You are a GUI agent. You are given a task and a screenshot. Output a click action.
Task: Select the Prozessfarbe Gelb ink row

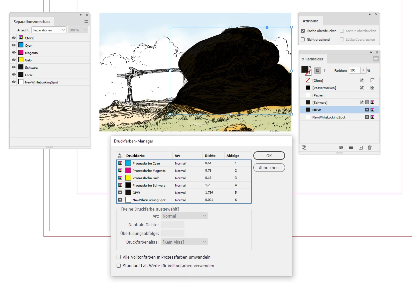coord(184,178)
